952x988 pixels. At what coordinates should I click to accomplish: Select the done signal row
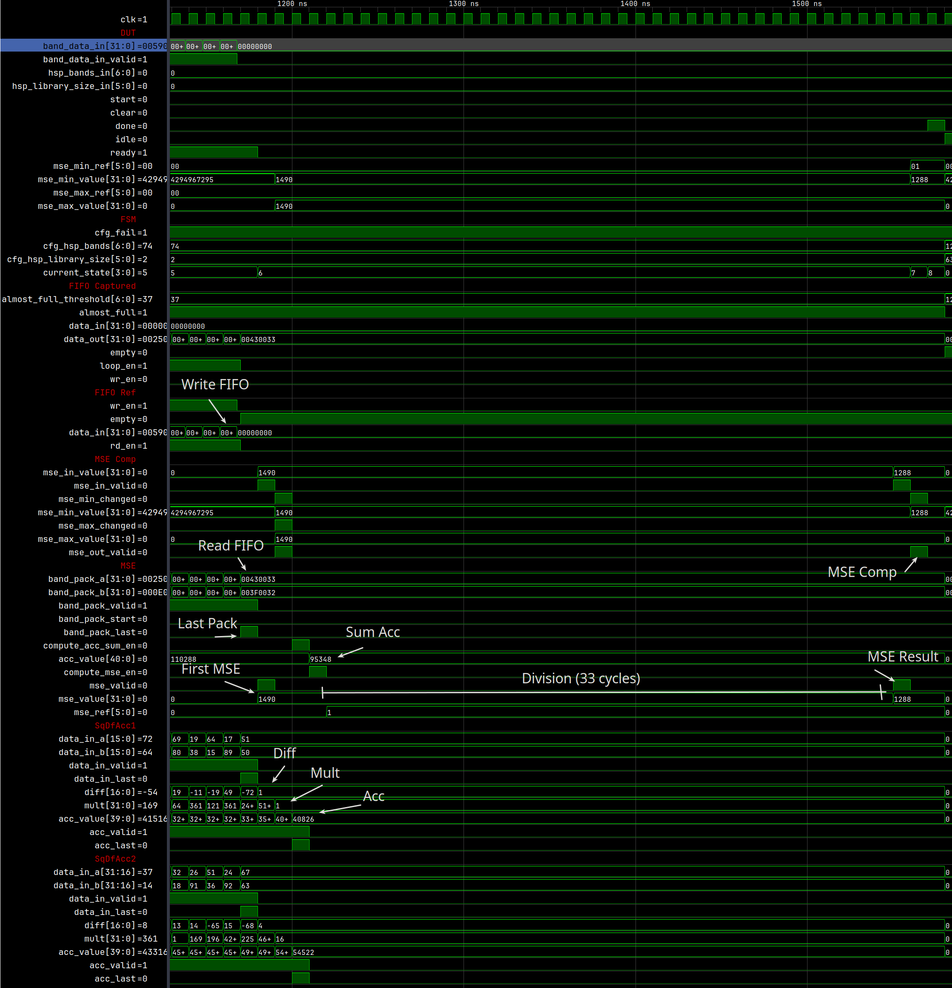tap(131, 126)
